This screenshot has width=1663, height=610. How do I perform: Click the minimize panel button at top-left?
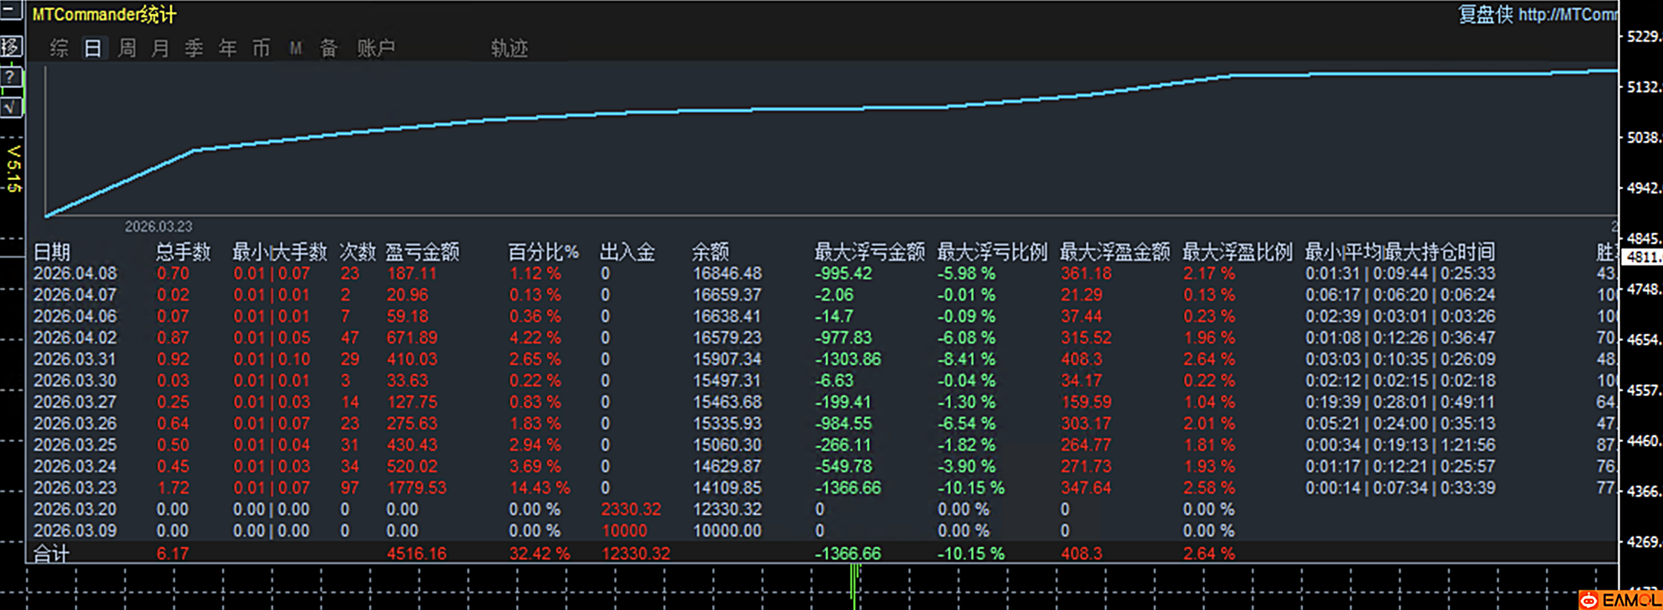[x=11, y=11]
